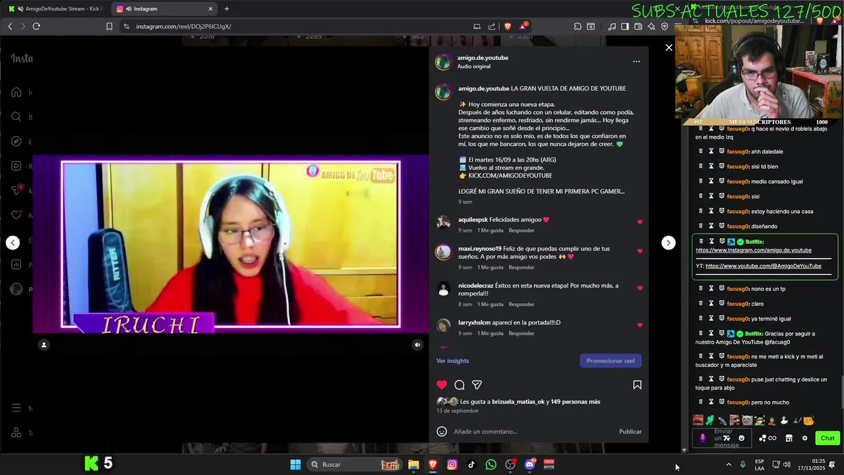Expand the system tray hidden icons chevron
Viewport: 844px width, 475px height.
click(x=729, y=464)
